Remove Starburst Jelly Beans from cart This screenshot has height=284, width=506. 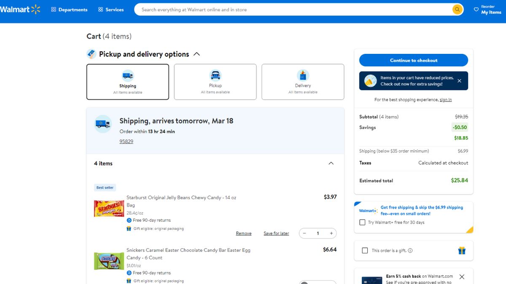[x=243, y=234]
